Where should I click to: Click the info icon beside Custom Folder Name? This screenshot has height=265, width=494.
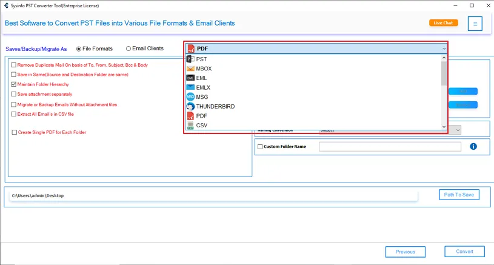click(473, 146)
